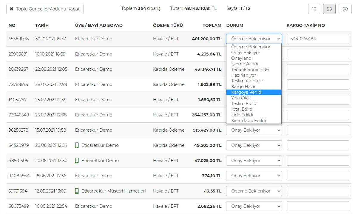Show 10 orders per page
The width and height of the screenshot is (358, 214).
[314, 9]
